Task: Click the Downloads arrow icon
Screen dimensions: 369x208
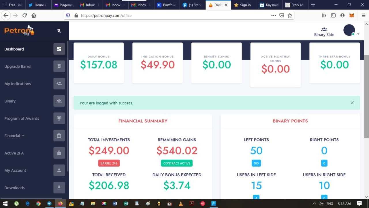Action: coord(59,188)
